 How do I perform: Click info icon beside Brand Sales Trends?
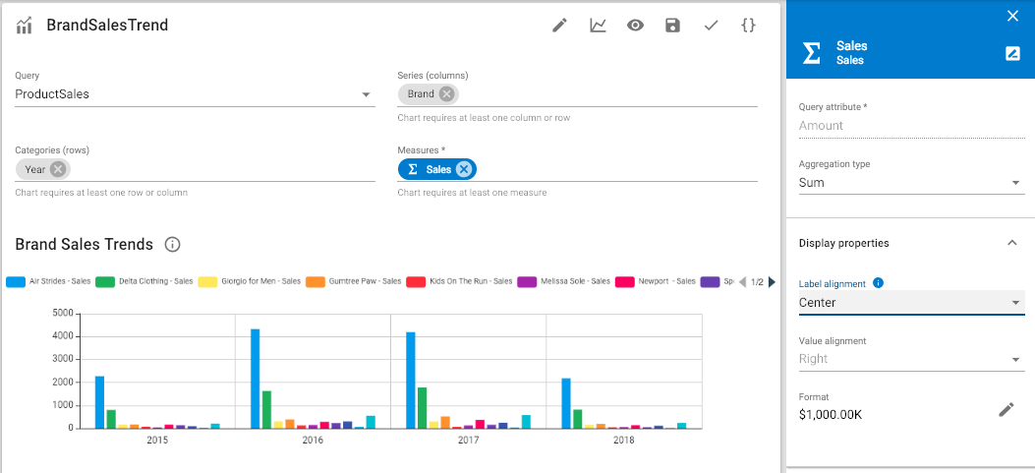pos(172,245)
